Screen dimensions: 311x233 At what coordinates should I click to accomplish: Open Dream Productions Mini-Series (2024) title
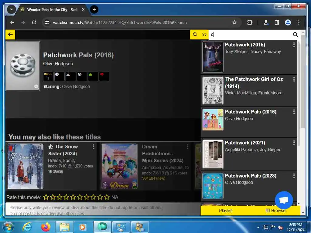163,154
